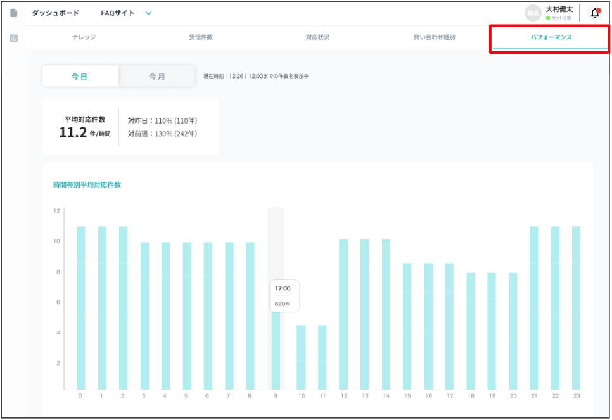Image resolution: width=612 pixels, height=420 pixels.
Task: Switch to the 受信件数 tab
Action: [201, 37]
